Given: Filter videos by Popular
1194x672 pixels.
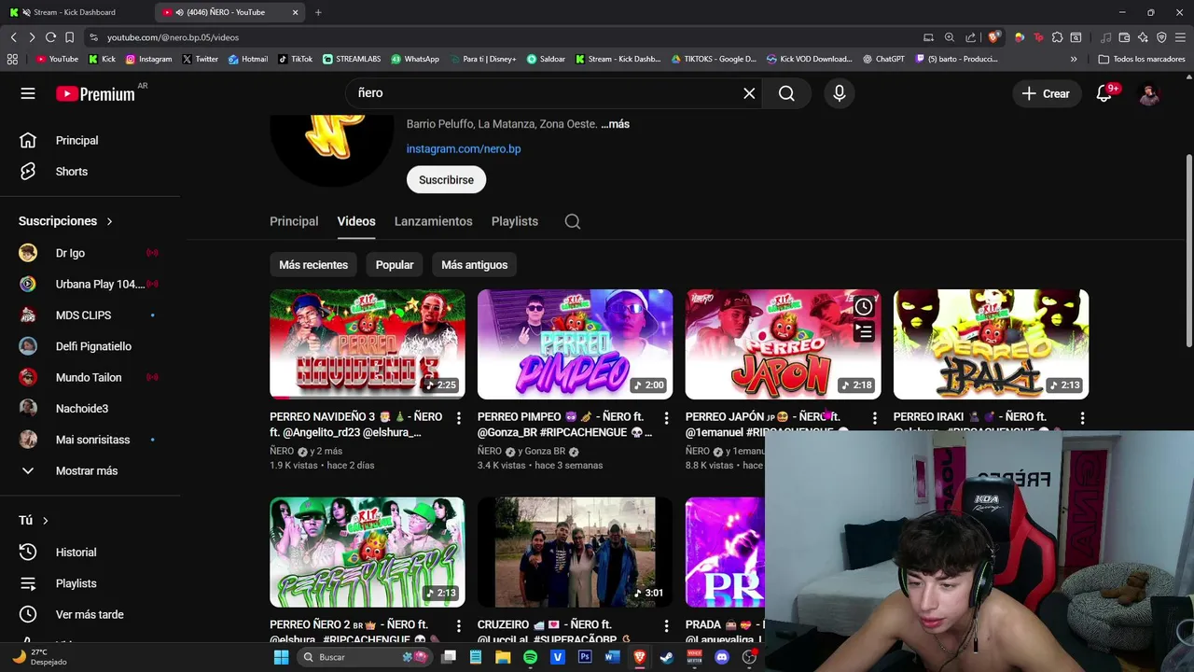Looking at the screenshot, I should (x=395, y=265).
